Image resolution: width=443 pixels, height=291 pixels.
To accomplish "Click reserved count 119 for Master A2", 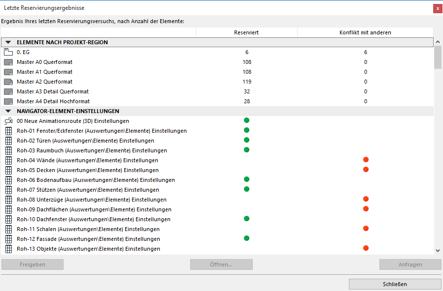I will coord(247,82).
